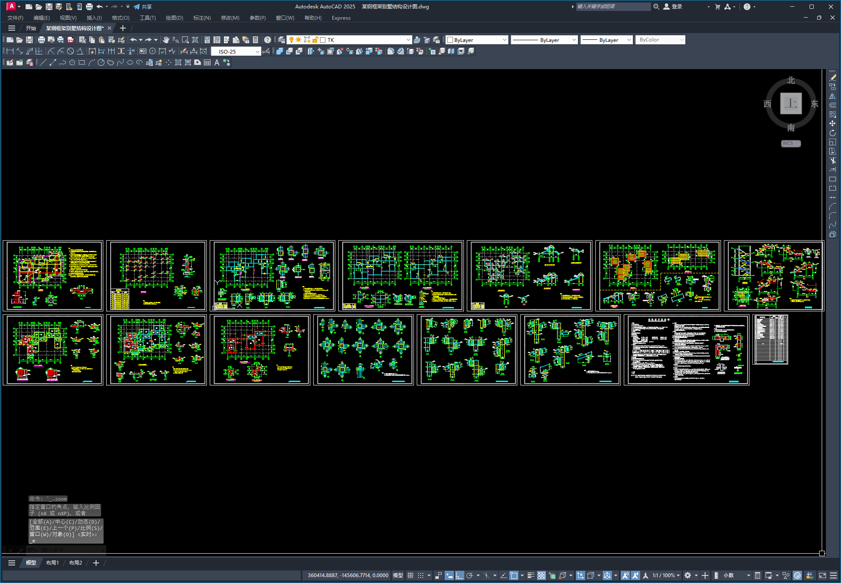Viewport: 841px width, 583px height.
Task: Click the Plot print icon
Action: [x=41, y=40]
